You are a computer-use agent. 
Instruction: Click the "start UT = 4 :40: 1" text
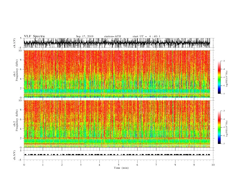146,36
